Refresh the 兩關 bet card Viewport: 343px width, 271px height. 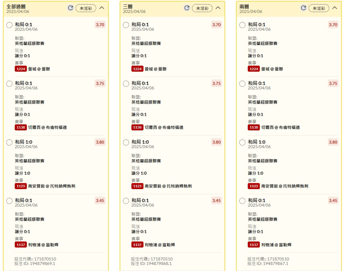[303, 8]
